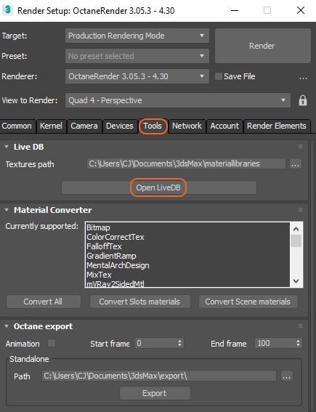Click the Material Converter rollout grip handle
Screen dimensions: 316x412
pyautogui.click(x=300, y=210)
